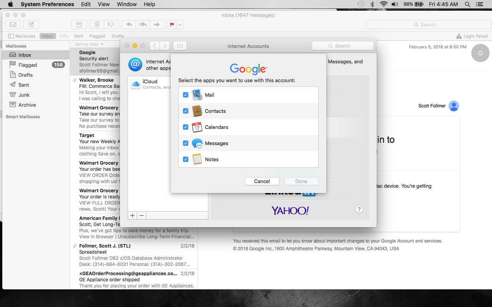Open Bluetooth status menu
This screenshot has width=492, height=307.
point(372,4)
